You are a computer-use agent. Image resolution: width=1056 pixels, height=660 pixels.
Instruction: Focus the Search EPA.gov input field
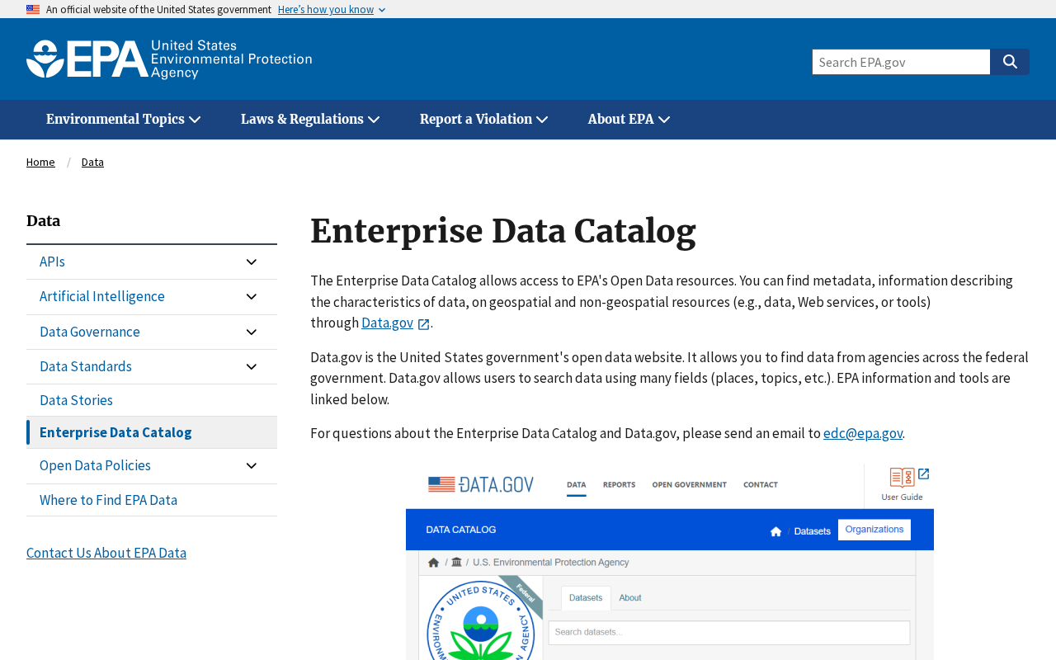click(x=901, y=62)
